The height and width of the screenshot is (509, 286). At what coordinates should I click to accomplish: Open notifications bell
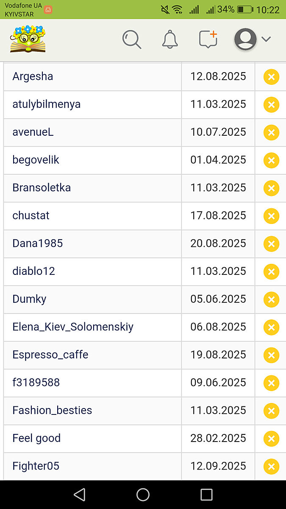coord(170,39)
